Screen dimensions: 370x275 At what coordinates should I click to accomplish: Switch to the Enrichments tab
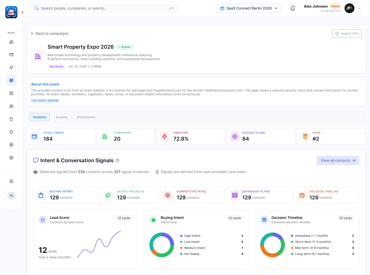(x=86, y=117)
